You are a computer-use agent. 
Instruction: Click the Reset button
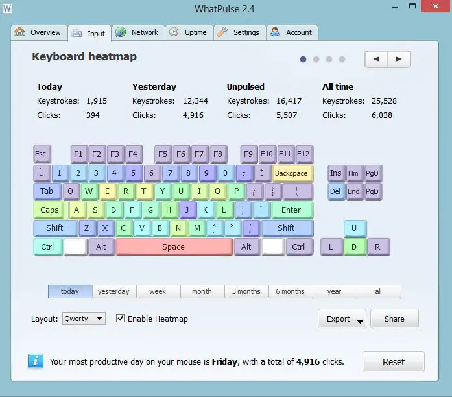394,362
